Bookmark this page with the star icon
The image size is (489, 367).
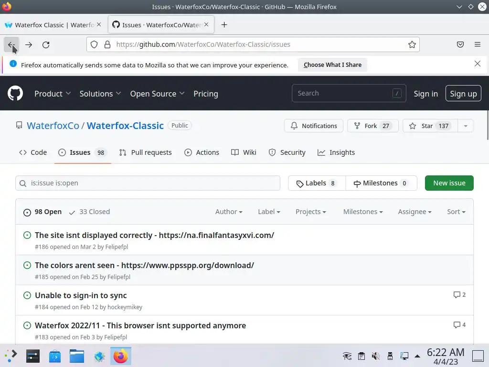[412, 44]
